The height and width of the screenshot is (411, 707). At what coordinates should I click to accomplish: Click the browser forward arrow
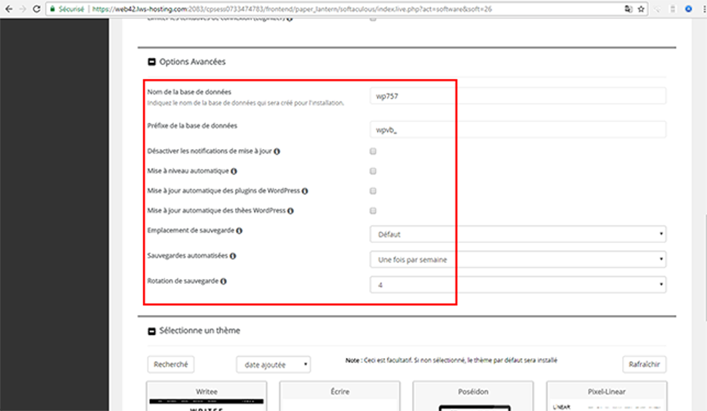tap(23, 9)
